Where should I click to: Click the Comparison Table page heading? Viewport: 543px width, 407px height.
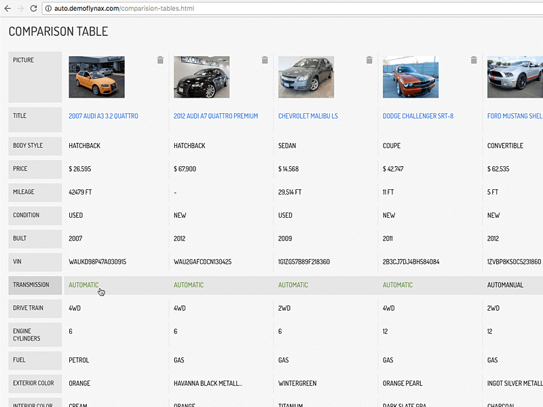(58, 31)
